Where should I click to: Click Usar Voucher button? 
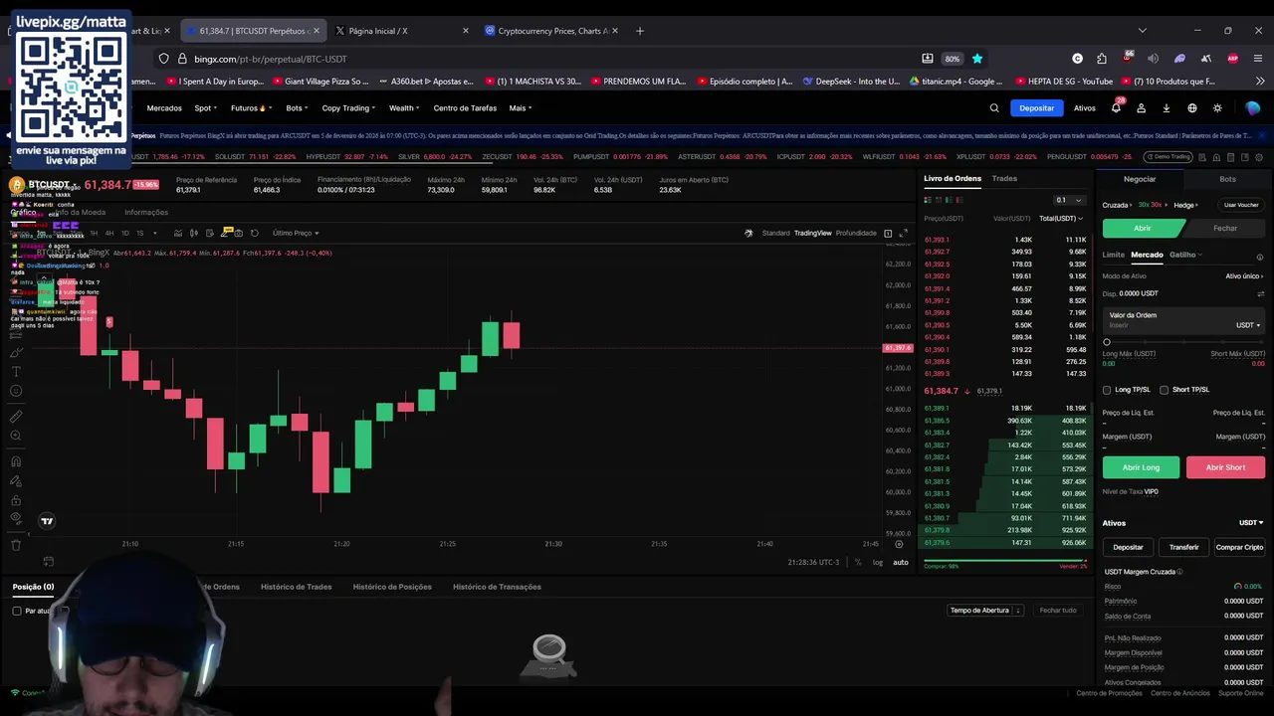click(x=1241, y=205)
